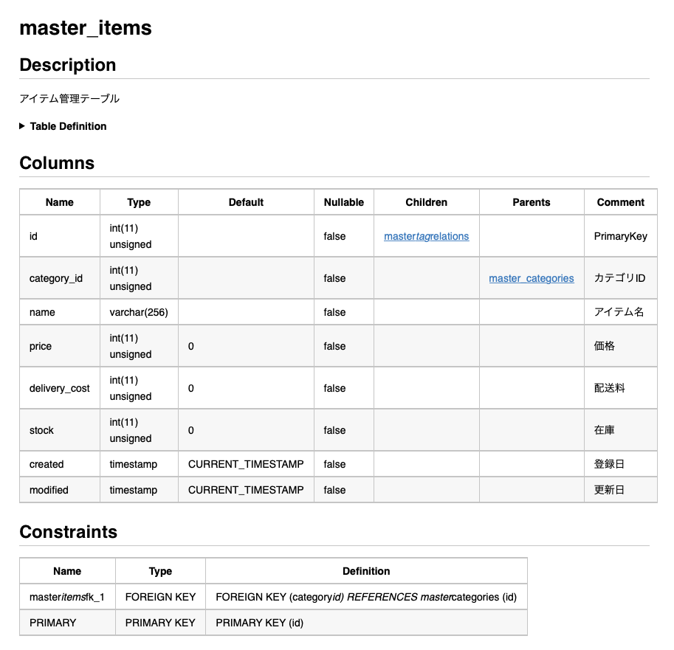Click the Nullable column header
This screenshot has height=650, width=674.
point(344,202)
